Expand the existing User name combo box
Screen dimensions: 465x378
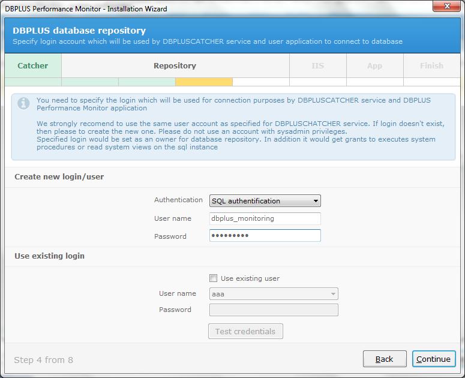click(x=274, y=294)
